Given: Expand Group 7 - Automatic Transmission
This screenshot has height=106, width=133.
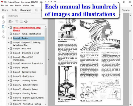Looking at the screenshot, I should pyautogui.click(x=9, y=63).
